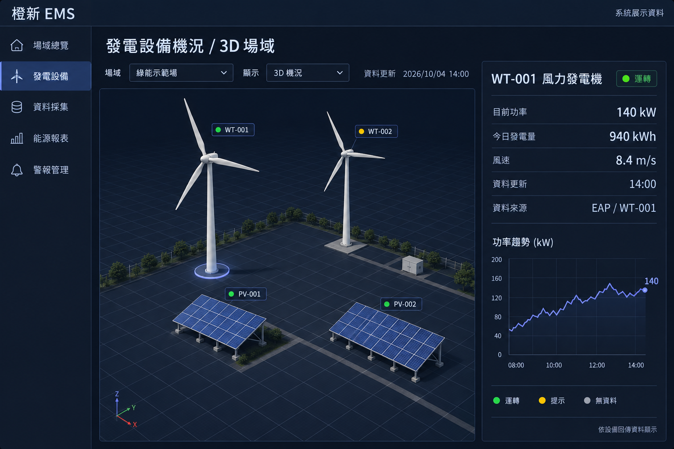
Task: Select the WT-001 label tag in 3D view
Action: pos(233,130)
